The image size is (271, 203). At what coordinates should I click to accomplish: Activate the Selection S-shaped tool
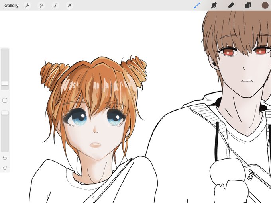pos(55,6)
